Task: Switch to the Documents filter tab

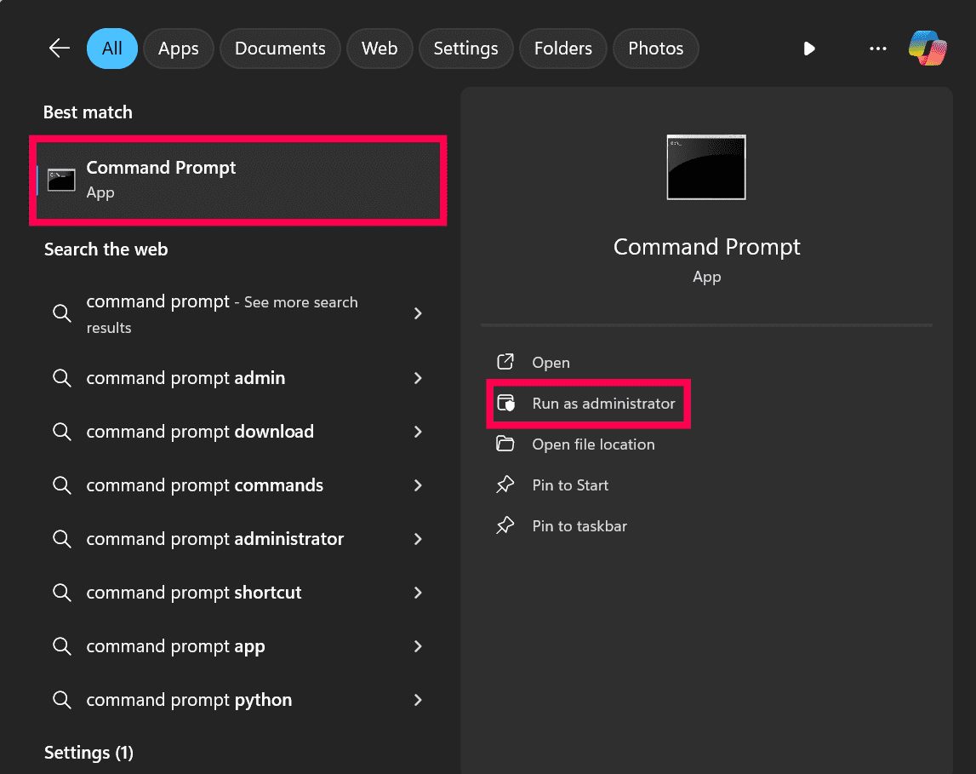Action: tap(280, 49)
